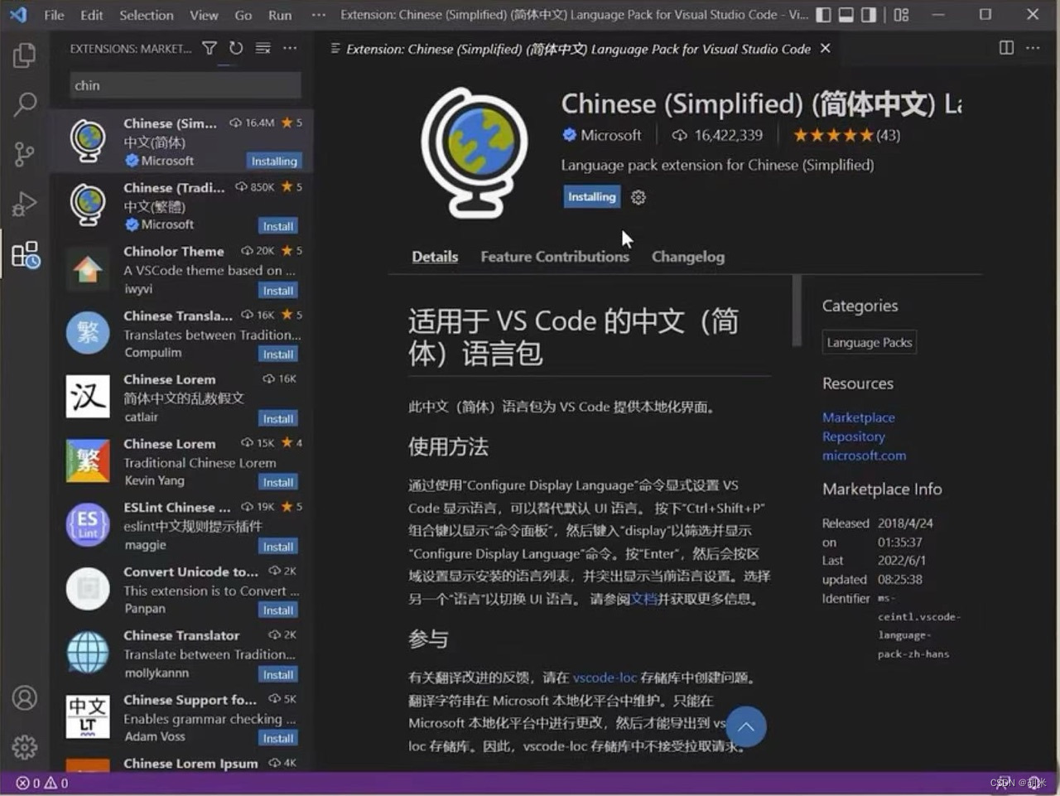Toggle secondary side bar layout icon

870,15
